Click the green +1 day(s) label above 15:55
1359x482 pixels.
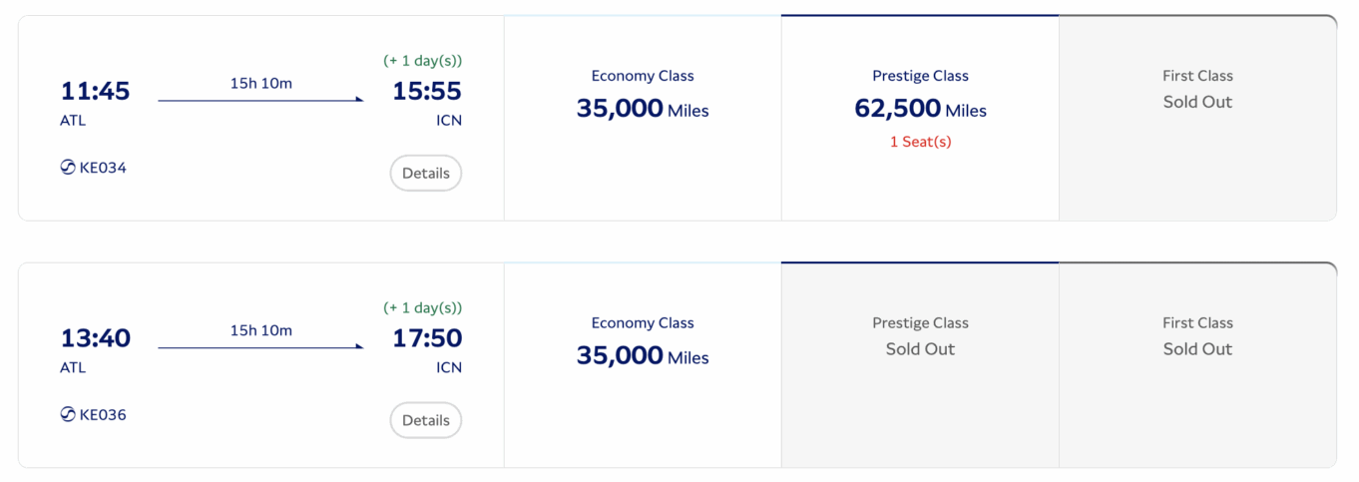click(x=422, y=61)
